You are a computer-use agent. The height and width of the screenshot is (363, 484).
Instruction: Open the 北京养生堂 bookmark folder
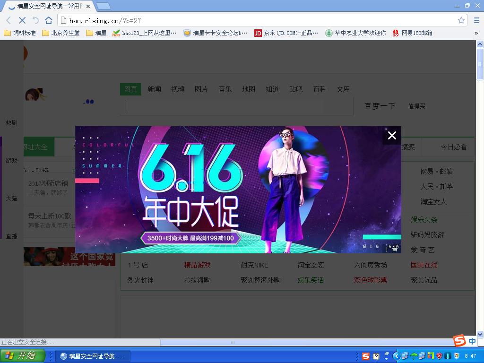pyautogui.click(x=61, y=33)
